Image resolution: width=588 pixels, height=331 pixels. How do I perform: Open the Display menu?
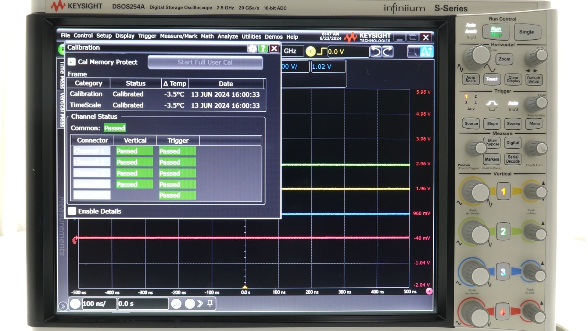click(125, 36)
